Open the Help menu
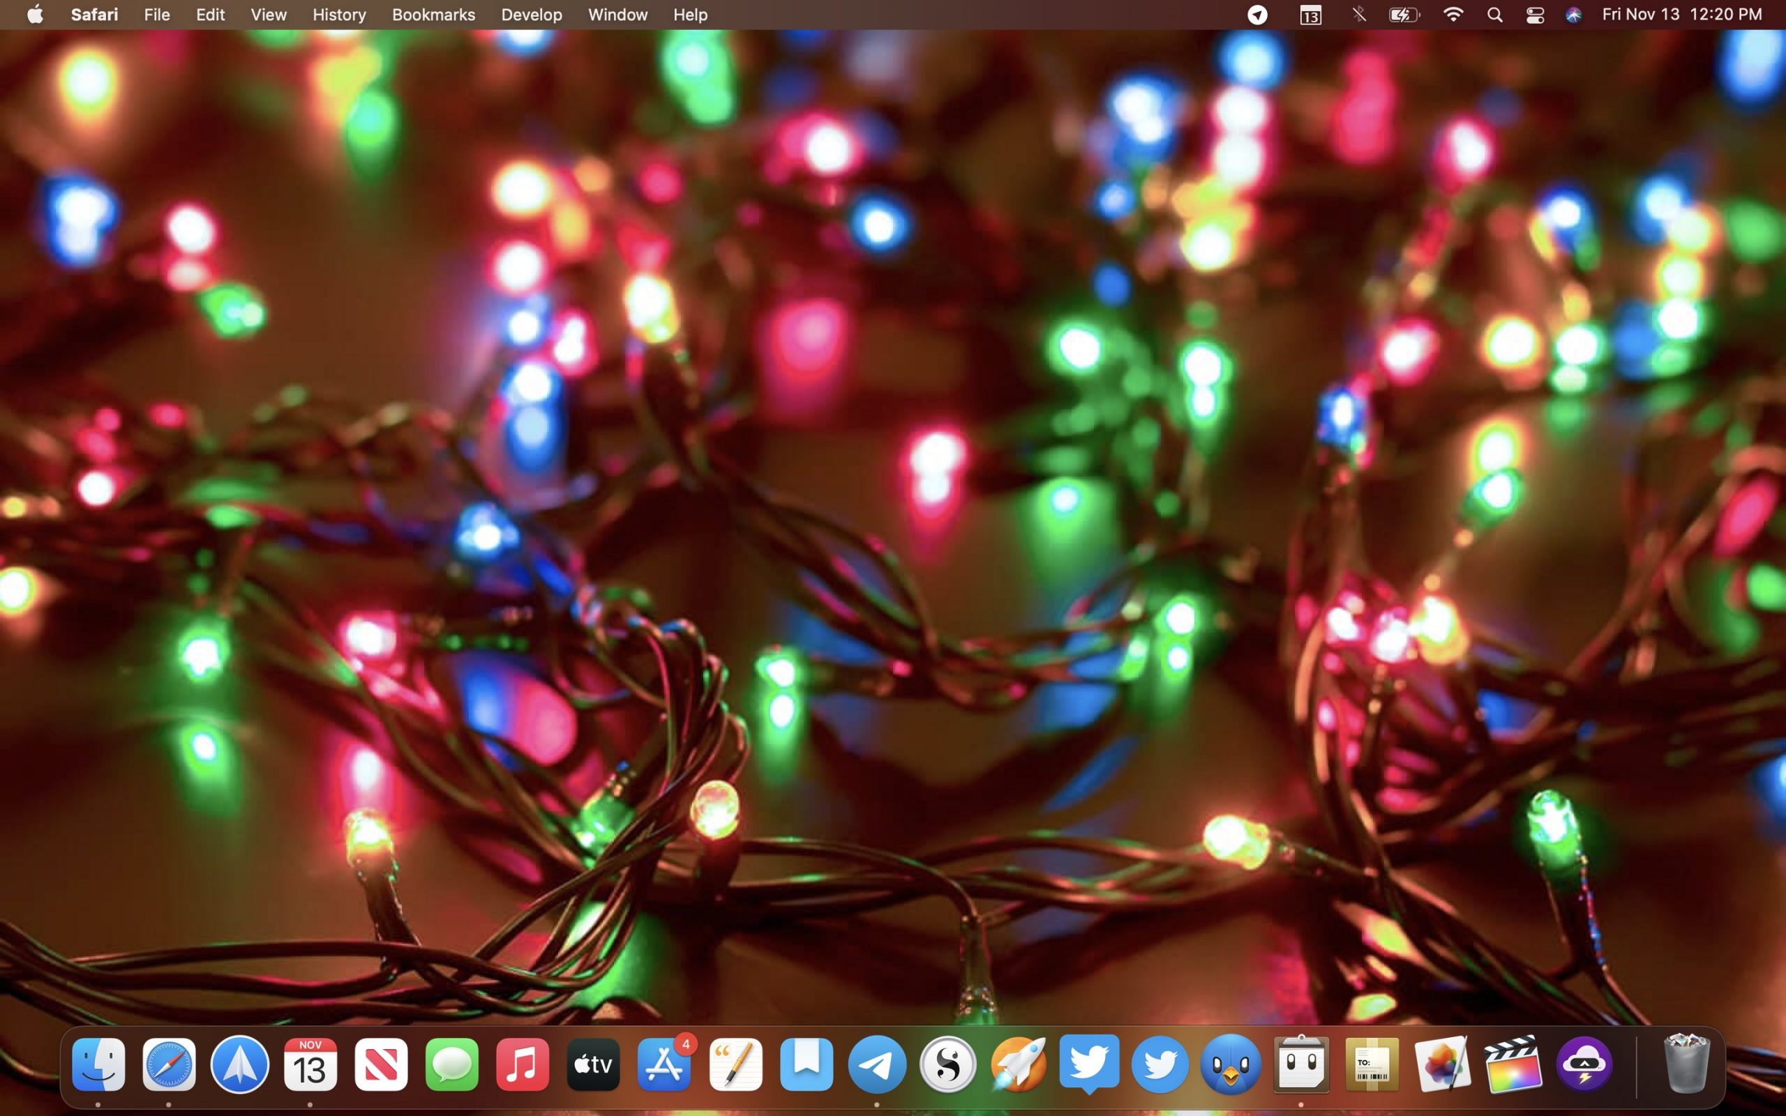This screenshot has height=1116, width=1786. (x=690, y=15)
